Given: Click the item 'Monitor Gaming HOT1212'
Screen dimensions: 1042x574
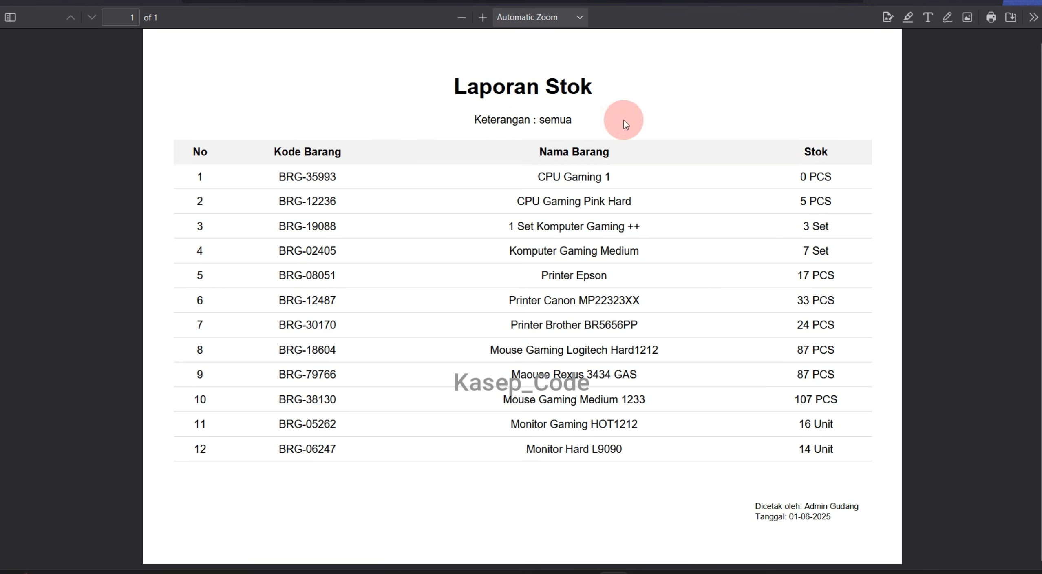Looking at the screenshot, I should click(574, 424).
